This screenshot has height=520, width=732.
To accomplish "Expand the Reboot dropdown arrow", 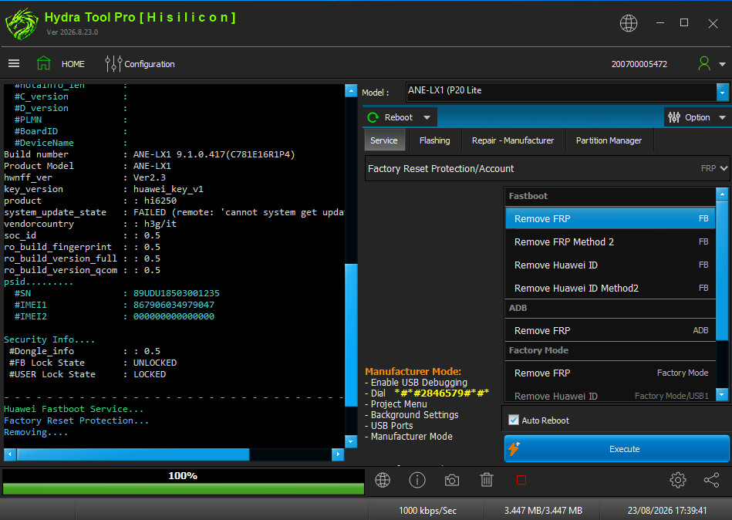I will pyautogui.click(x=427, y=117).
